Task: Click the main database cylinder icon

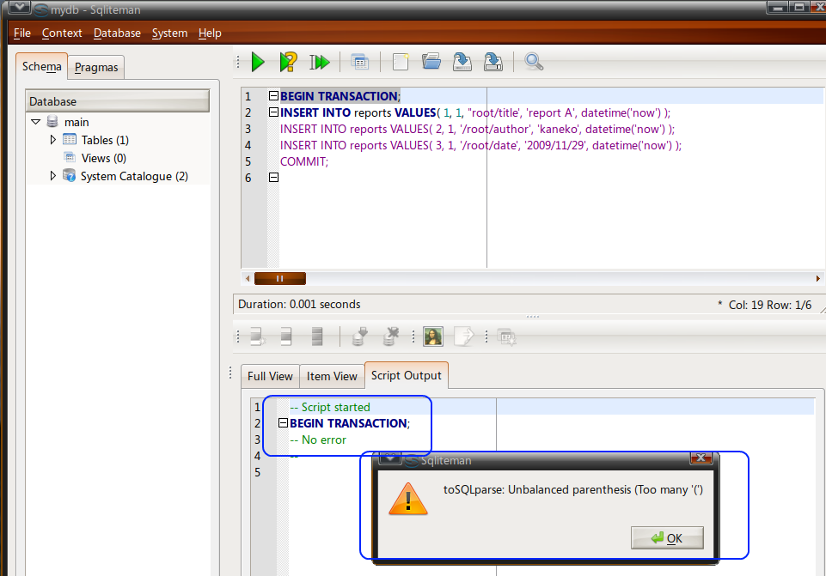Action: (x=52, y=122)
